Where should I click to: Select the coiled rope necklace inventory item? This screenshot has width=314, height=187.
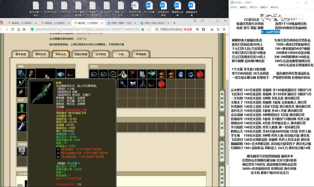[x=113, y=74]
